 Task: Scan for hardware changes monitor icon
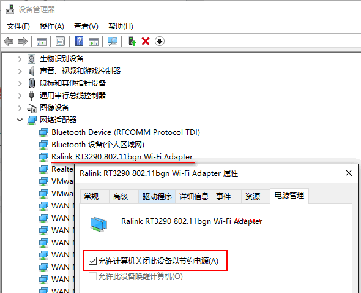tap(113, 42)
